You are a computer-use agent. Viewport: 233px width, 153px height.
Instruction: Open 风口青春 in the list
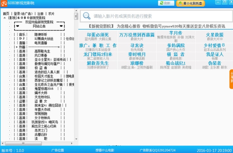[41, 55]
